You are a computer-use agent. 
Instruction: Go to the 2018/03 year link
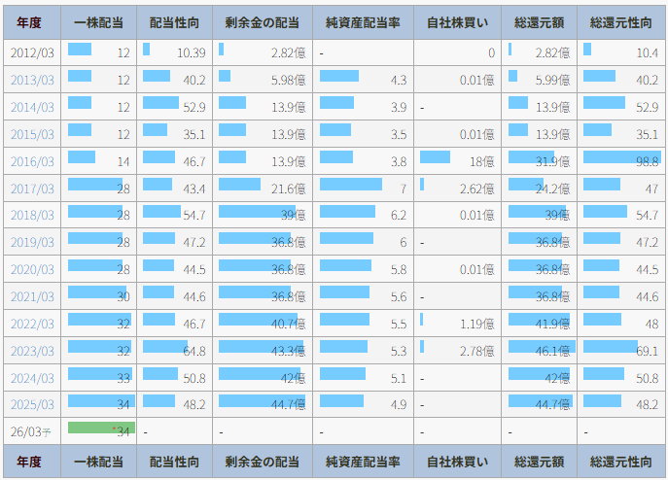(x=32, y=216)
